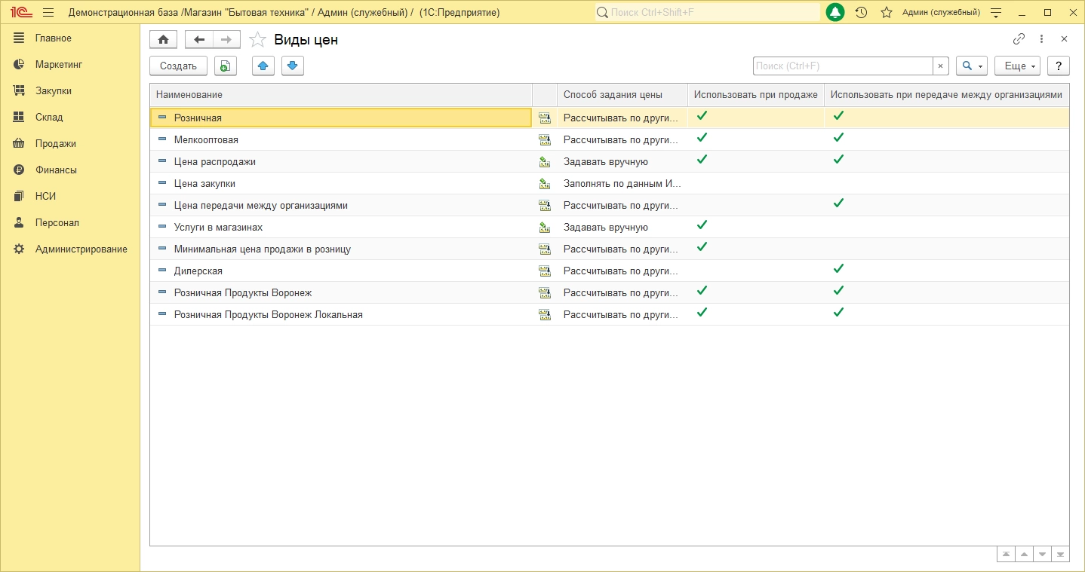Image resolution: width=1085 pixels, height=572 pixels.
Task: Click the home page icon button
Action: 163,40
